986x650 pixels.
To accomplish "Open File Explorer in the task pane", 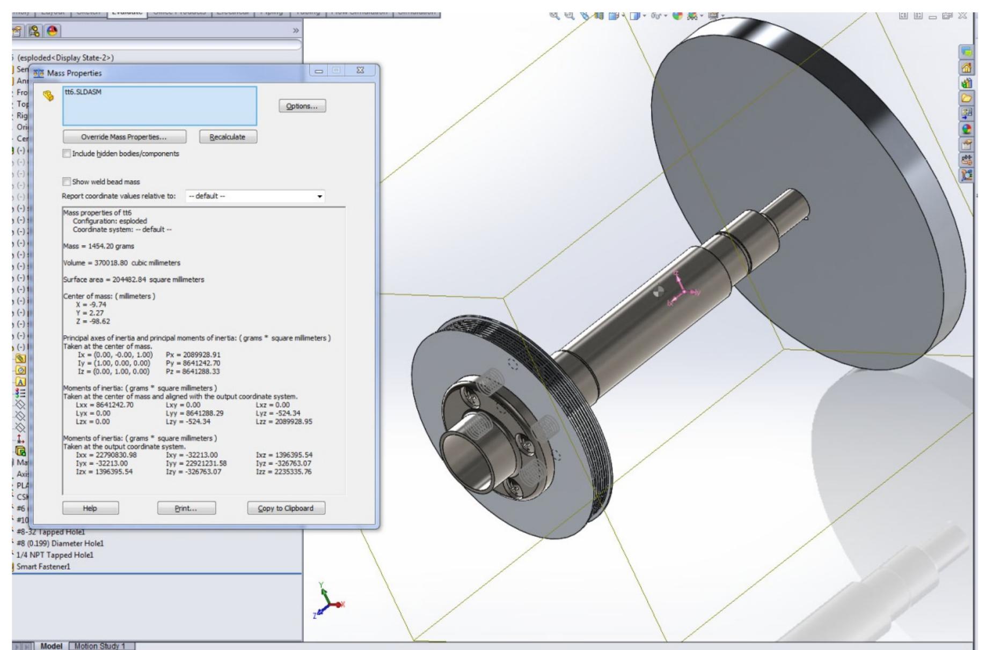I will coord(967,97).
